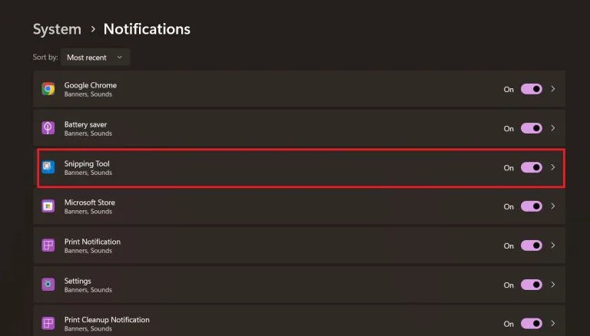The width and height of the screenshot is (590, 336).
Task: Expand Print Notification settings chevron
Action: pos(553,245)
